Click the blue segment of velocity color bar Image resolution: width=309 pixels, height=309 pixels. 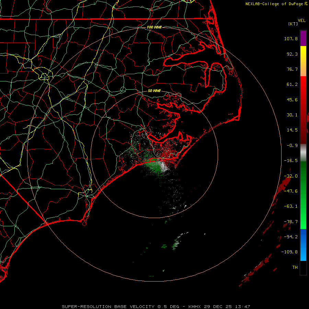(x=303, y=245)
